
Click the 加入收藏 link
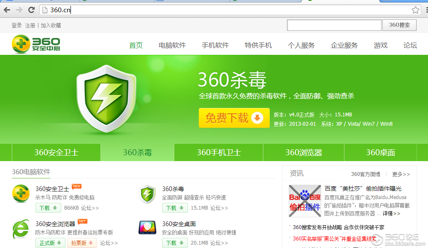pyautogui.click(x=51, y=25)
